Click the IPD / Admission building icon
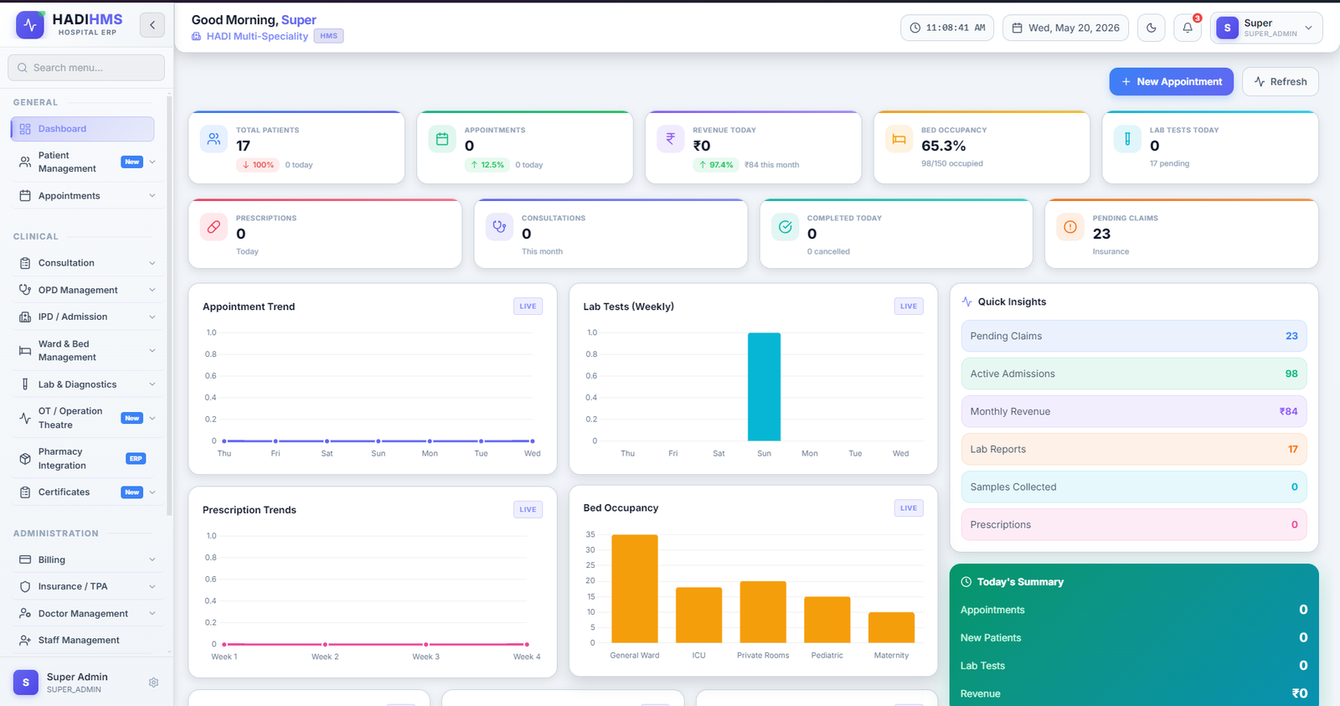Image resolution: width=1340 pixels, height=706 pixels. (x=25, y=317)
